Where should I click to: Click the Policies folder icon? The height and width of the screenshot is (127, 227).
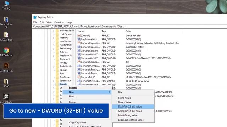click(x=57, y=52)
